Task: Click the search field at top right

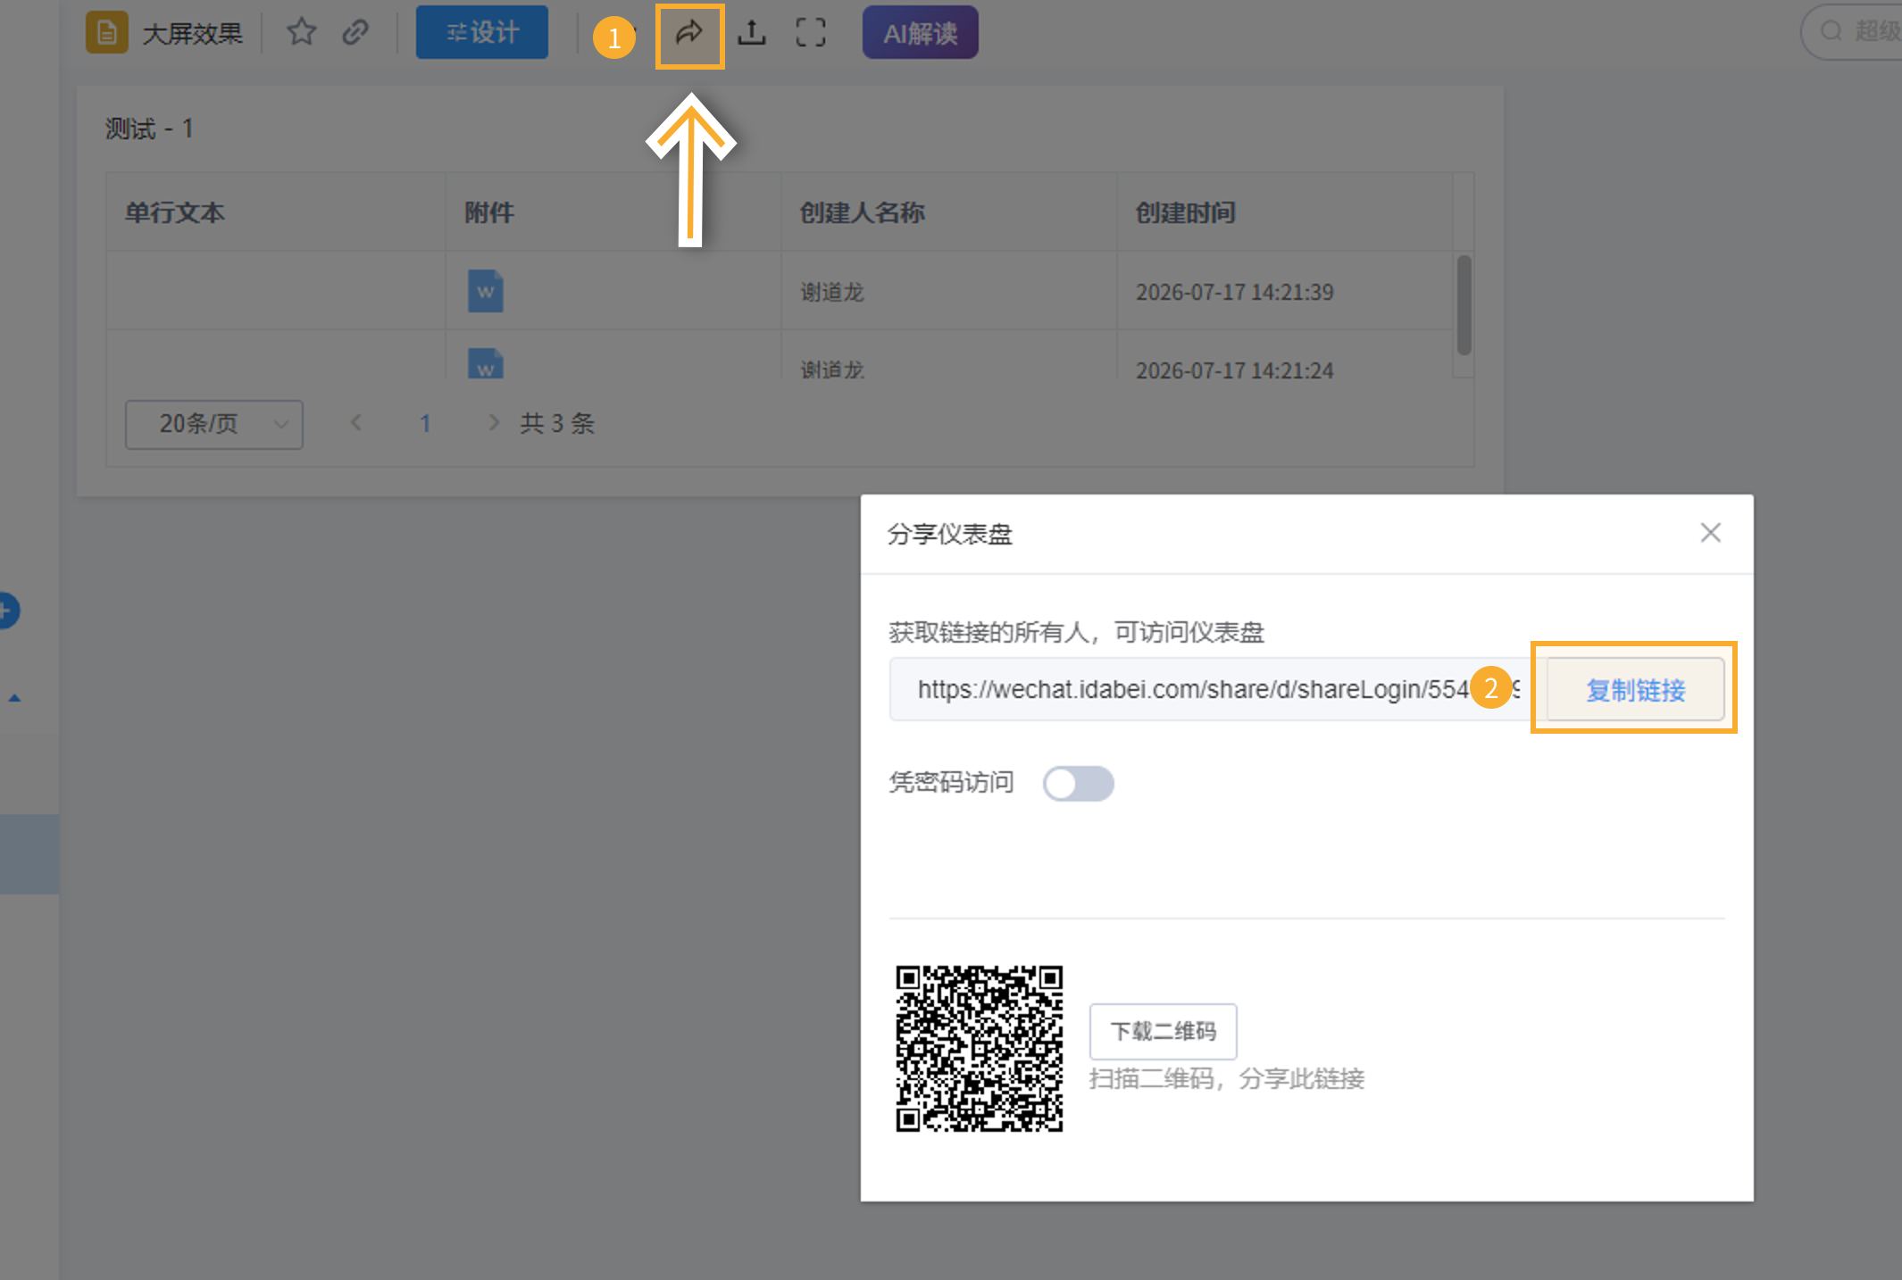Action: (1853, 31)
